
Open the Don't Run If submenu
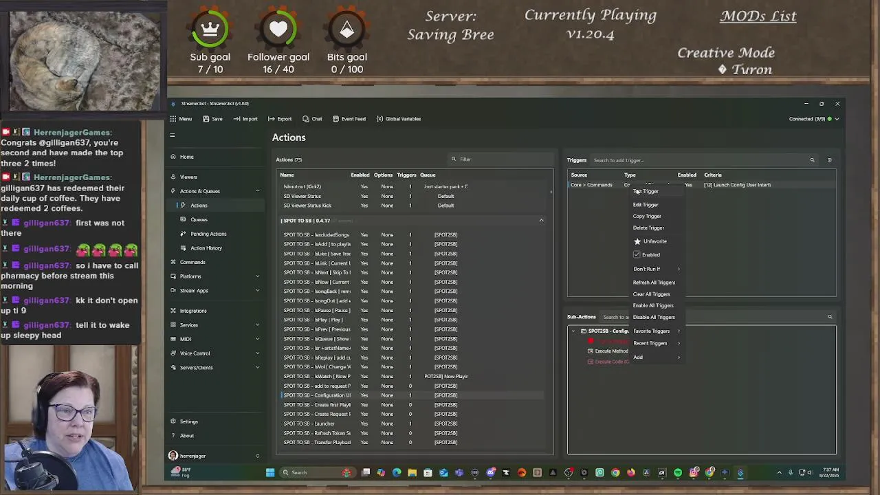tap(657, 269)
